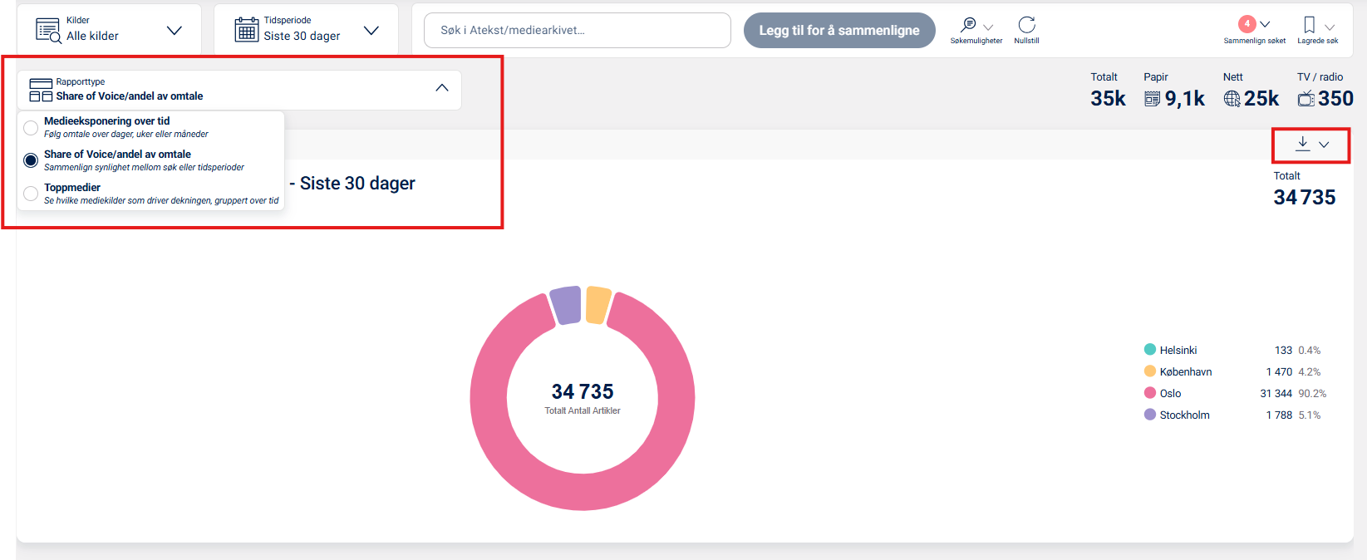Click the København yellow legend dot

(1150, 371)
